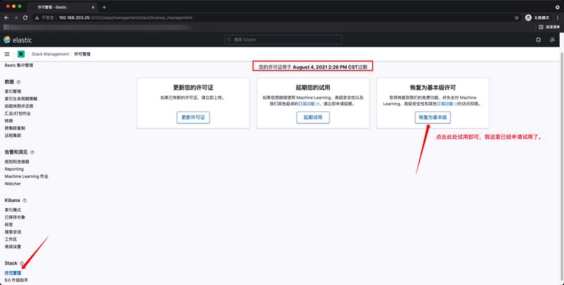Image resolution: width=564 pixels, height=285 pixels.
Task: Click the 恢复为基本级 button
Action: click(433, 117)
